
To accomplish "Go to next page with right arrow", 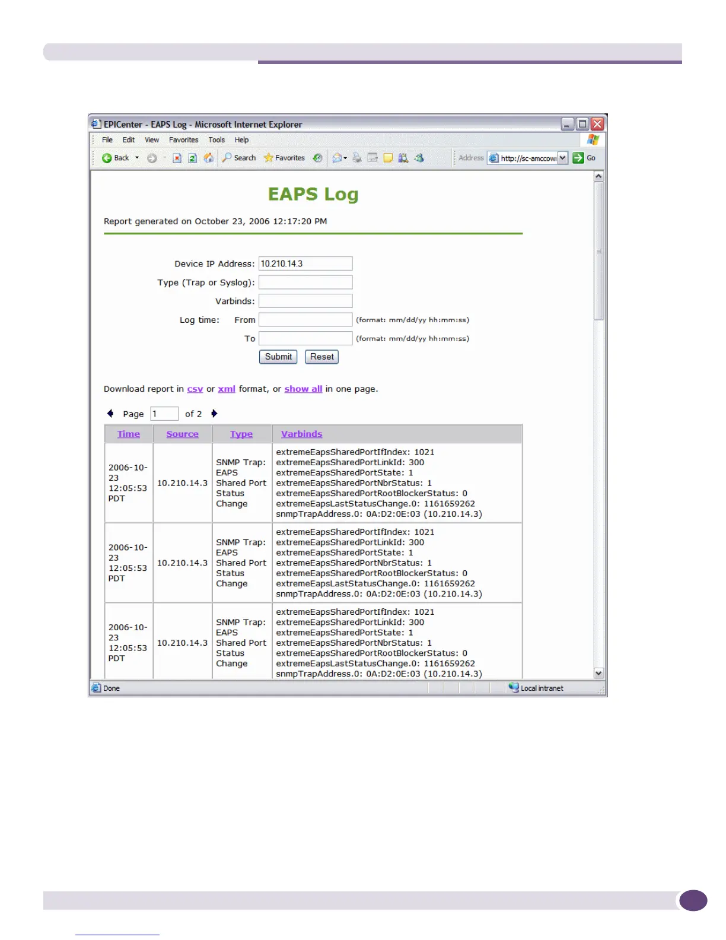I will pos(214,414).
